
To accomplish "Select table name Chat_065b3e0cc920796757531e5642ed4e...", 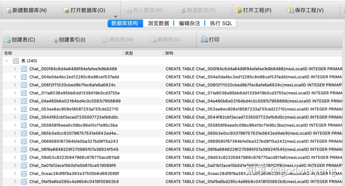I will [74, 133].
